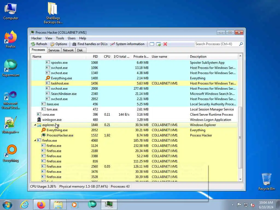Click the search magnifier icon
Viewport: 280px width, 210px height.
(241, 44)
